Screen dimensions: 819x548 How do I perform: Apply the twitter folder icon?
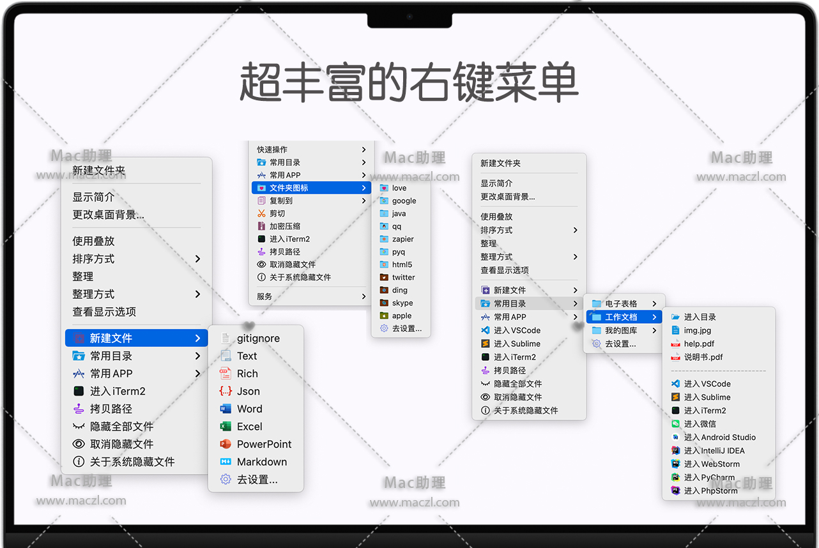(x=403, y=277)
